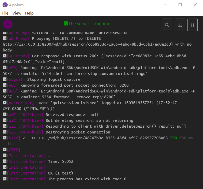The width and height of the screenshot is (203, 189).
Task: Click log line 'The process has exited with code 0'
Action: 87,179
